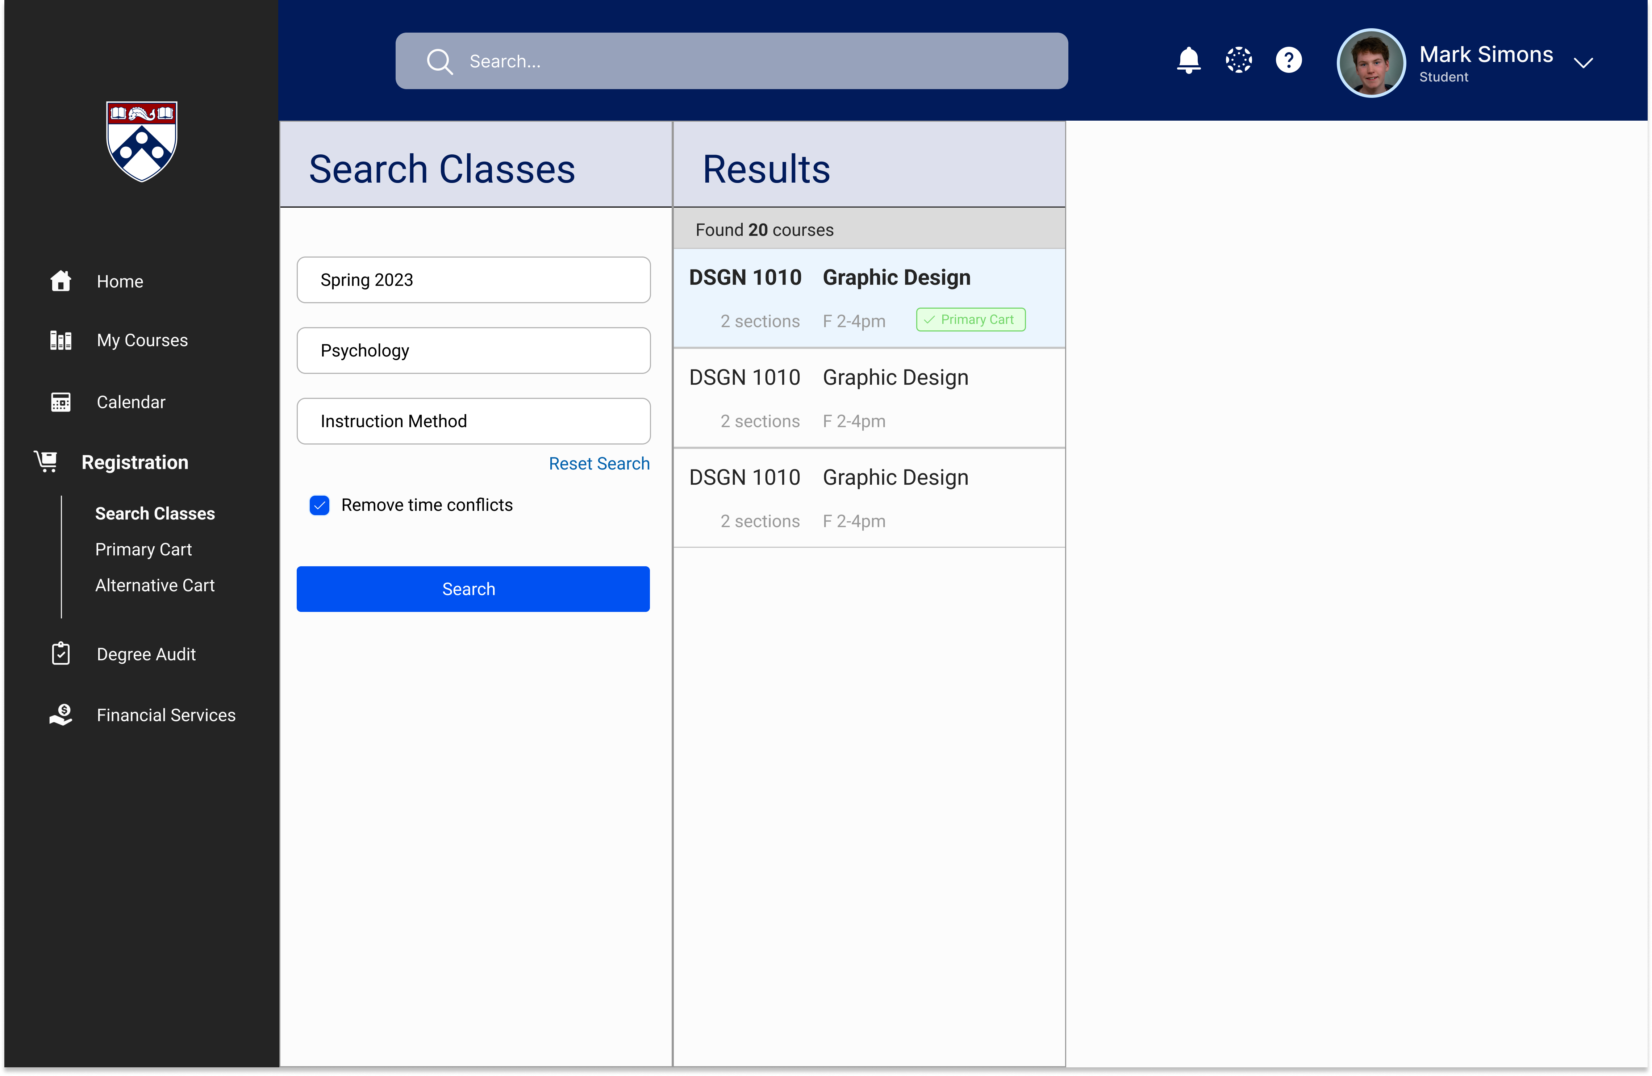The height and width of the screenshot is (1076, 1652).
Task: Open Financial Services page
Action: [x=166, y=715]
